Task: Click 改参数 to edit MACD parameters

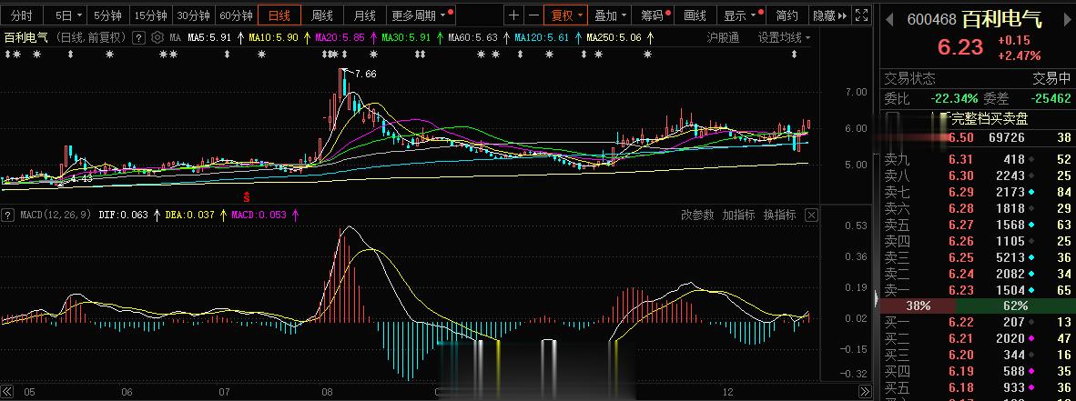Action: [x=697, y=216]
